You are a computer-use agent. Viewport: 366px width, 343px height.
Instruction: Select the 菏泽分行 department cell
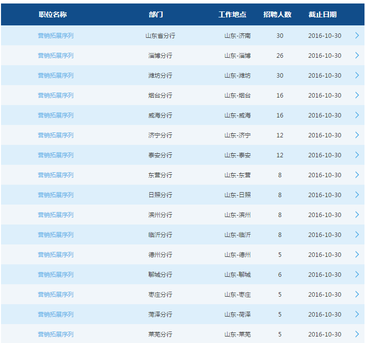(160, 314)
